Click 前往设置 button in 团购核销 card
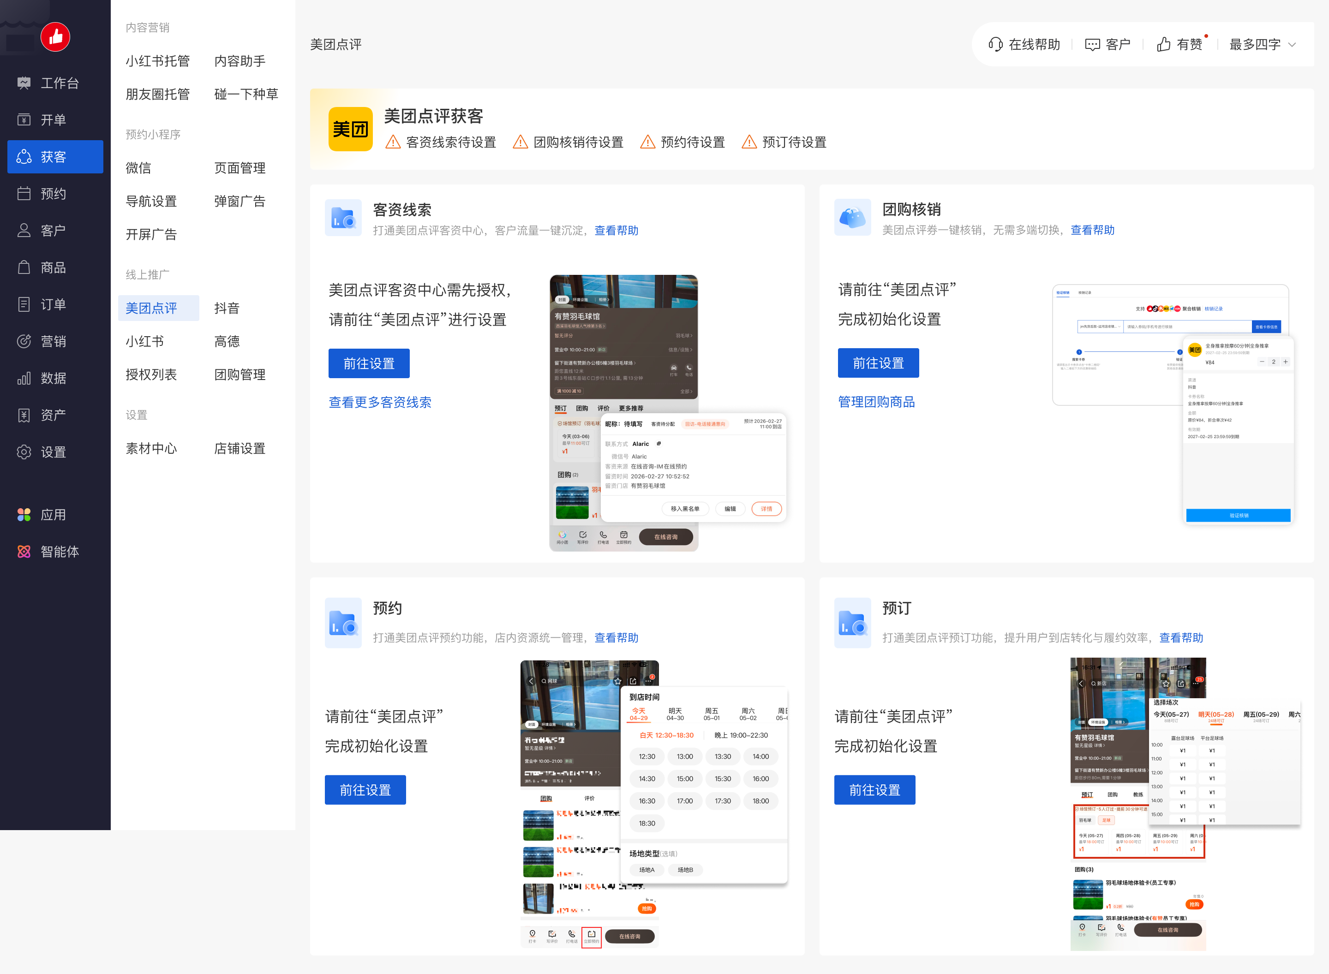The height and width of the screenshot is (974, 1329). click(x=878, y=362)
